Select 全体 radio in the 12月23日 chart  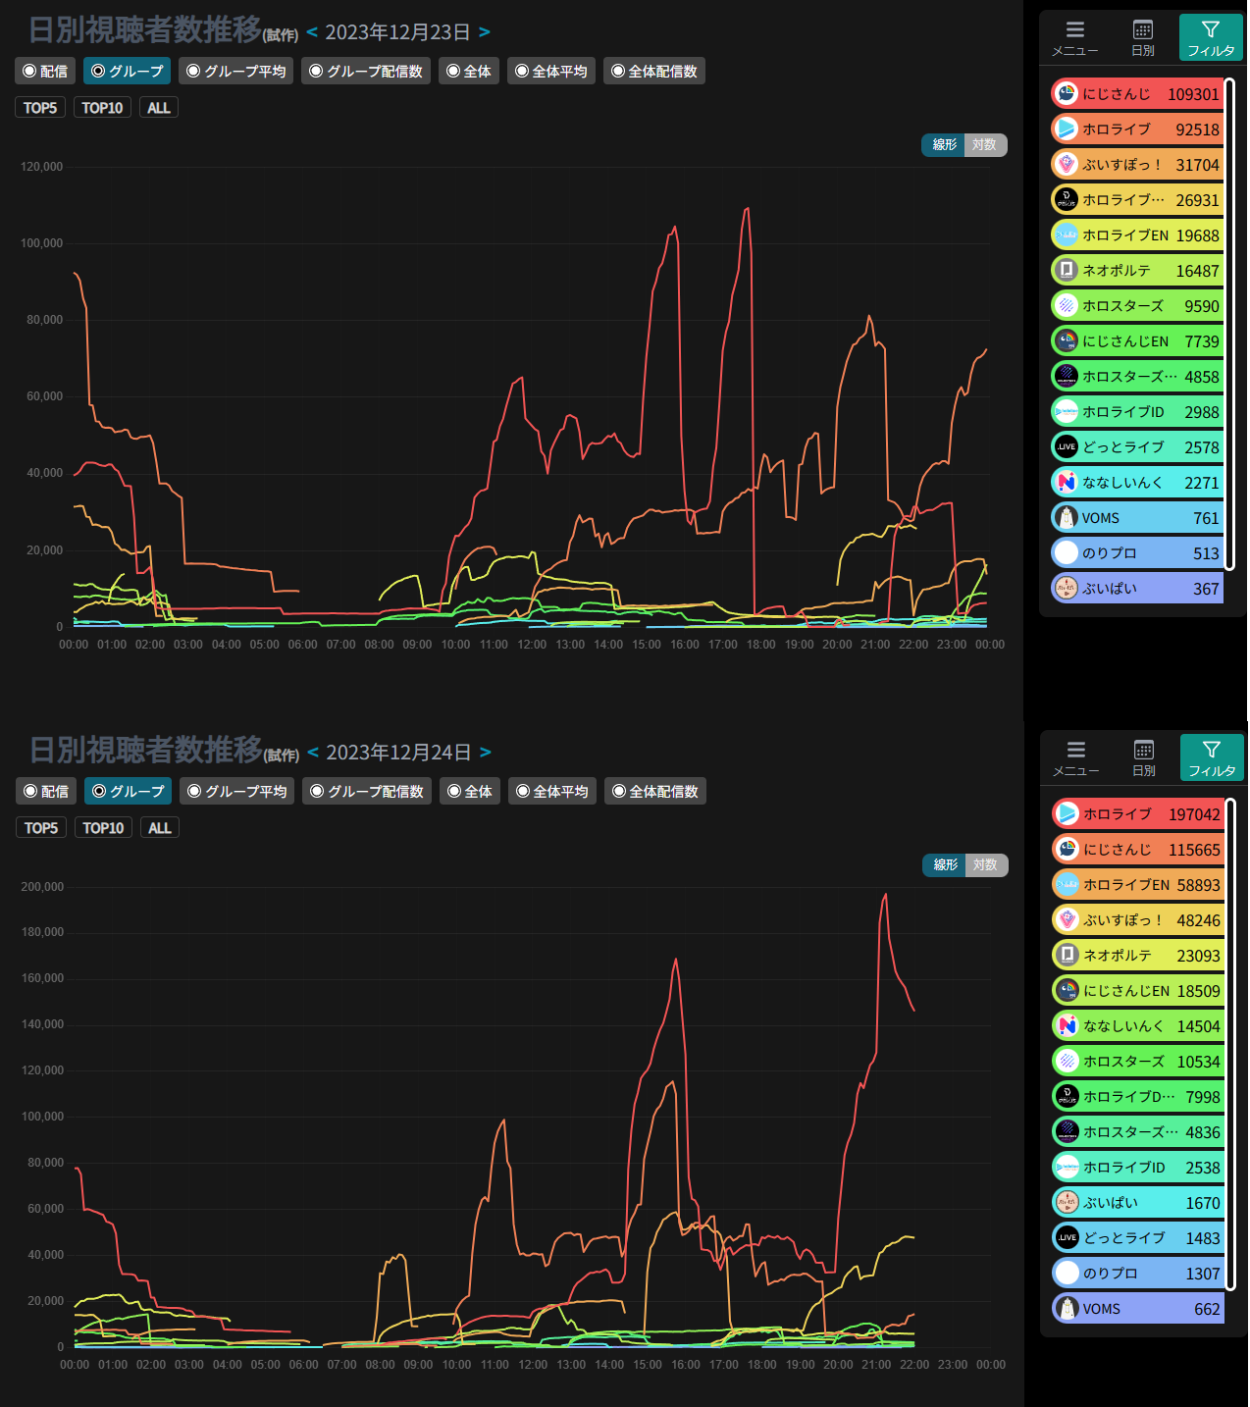click(469, 71)
